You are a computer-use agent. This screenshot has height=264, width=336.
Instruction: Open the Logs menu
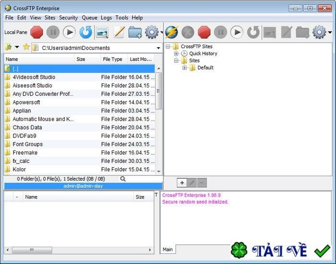(x=106, y=18)
